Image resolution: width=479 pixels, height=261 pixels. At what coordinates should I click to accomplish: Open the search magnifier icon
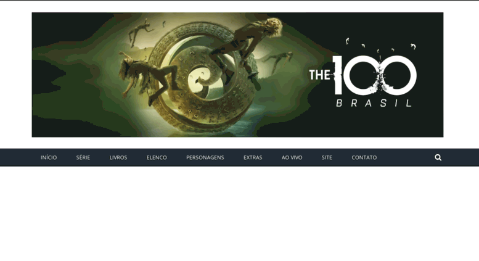(438, 157)
